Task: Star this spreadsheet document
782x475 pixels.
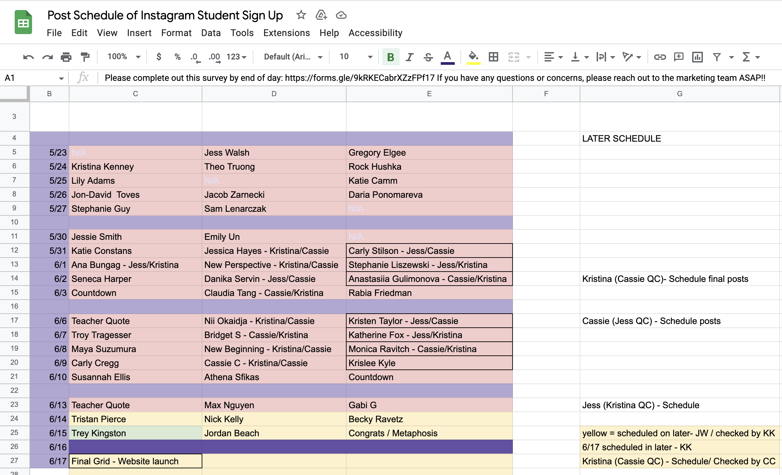Action: click(x=301, y=15)
